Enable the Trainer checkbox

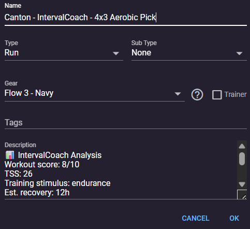point(217,95)
